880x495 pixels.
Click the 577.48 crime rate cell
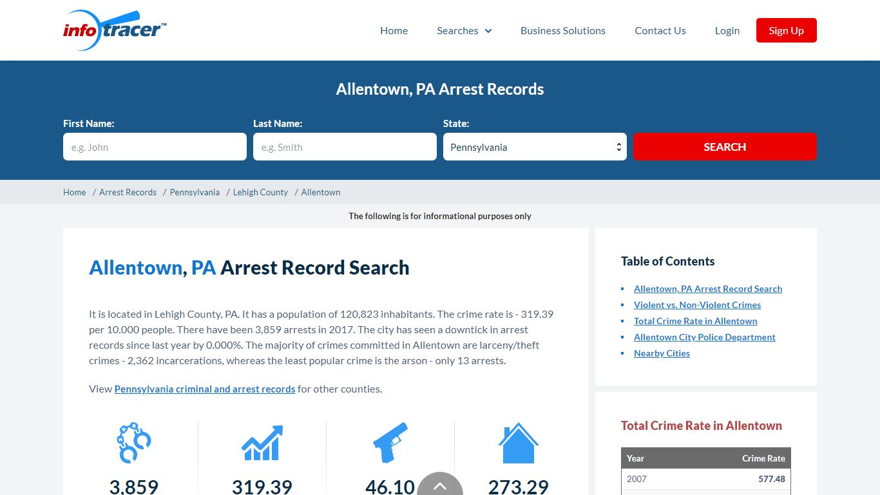772,479
